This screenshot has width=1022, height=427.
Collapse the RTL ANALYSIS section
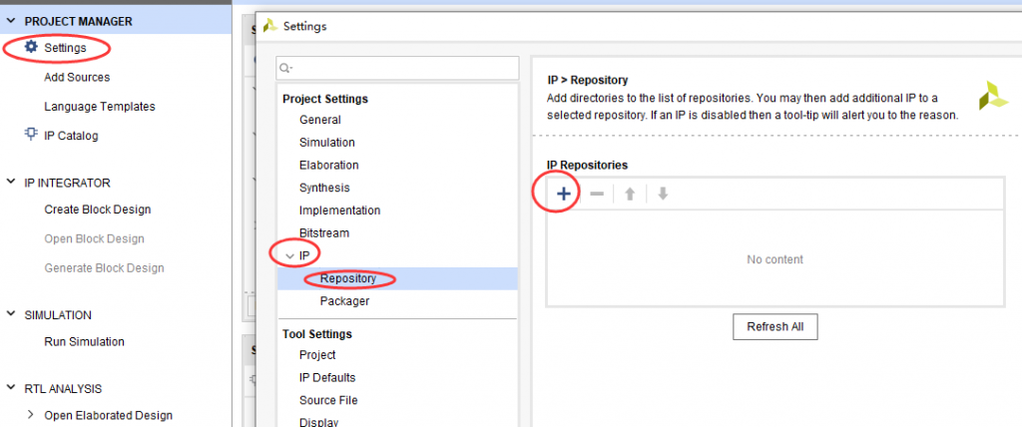(x=10, y=387)
